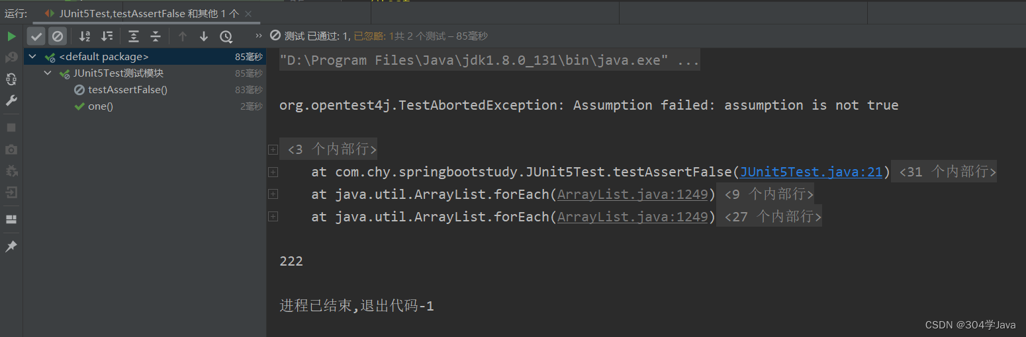Viewport: 1026px width, 337px height.
Task: Open ArrayList.java:1249 link before <27 个内部行>
Action: click(x=633, y=217)
